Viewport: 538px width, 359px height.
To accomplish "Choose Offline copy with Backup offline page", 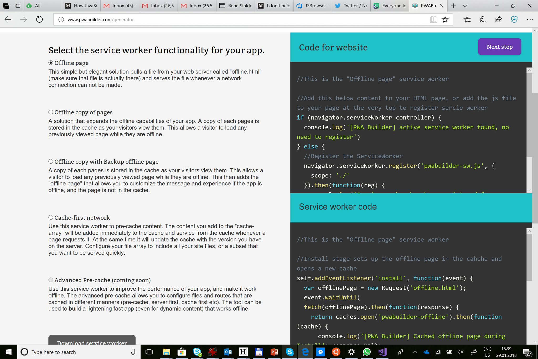I will pyautogui.click(x=51, y=161).
